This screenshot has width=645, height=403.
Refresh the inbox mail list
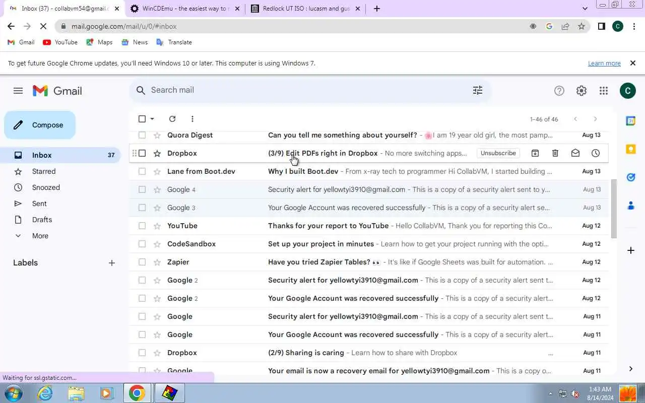[172, 119]
